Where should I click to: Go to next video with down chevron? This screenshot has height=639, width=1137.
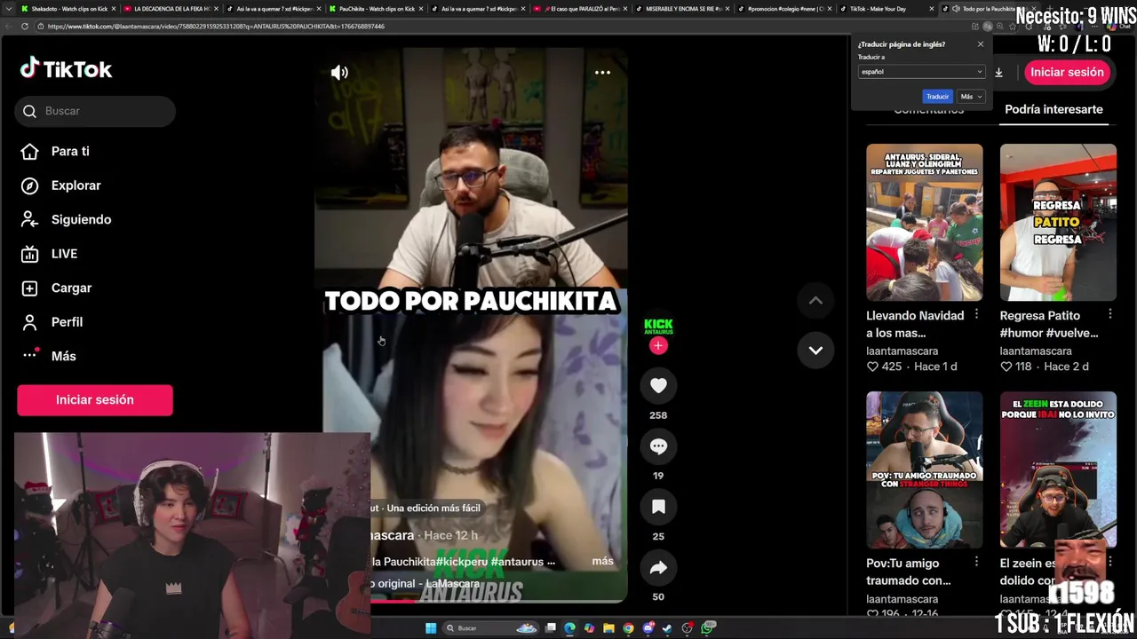point(815,350)
